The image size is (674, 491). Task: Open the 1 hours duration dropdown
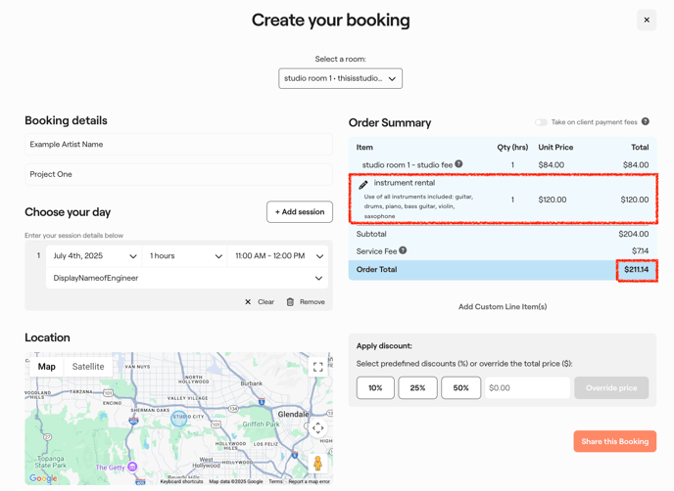pyautogui.click(x=185, y=256)
